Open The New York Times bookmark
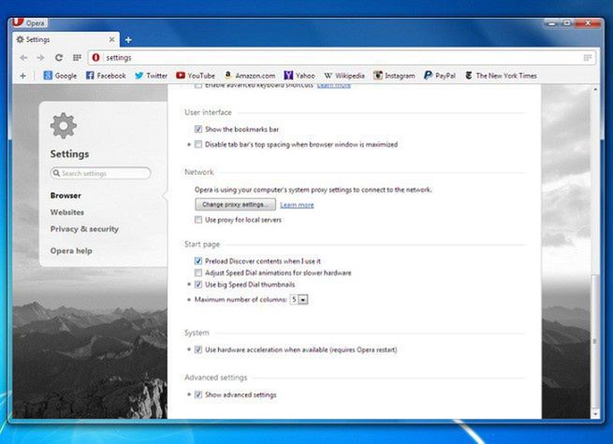The width and height of the screenshot is (613, 444). click(x=501, y=76)
